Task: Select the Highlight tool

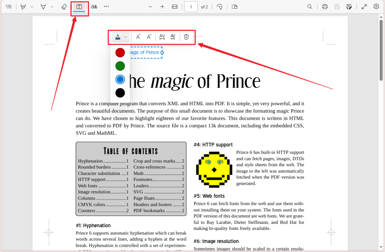Action: pos(23,7)
